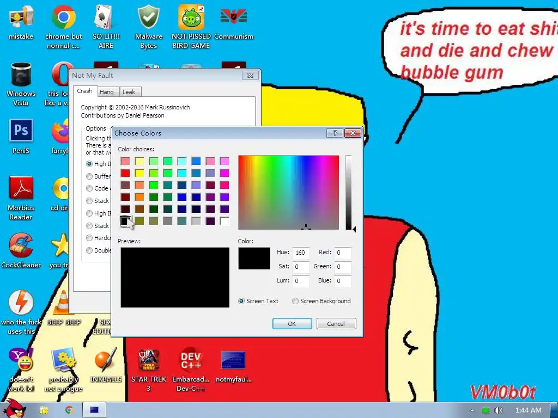
Task: Click the Angry Birds start button
Action: coord(15,409)
